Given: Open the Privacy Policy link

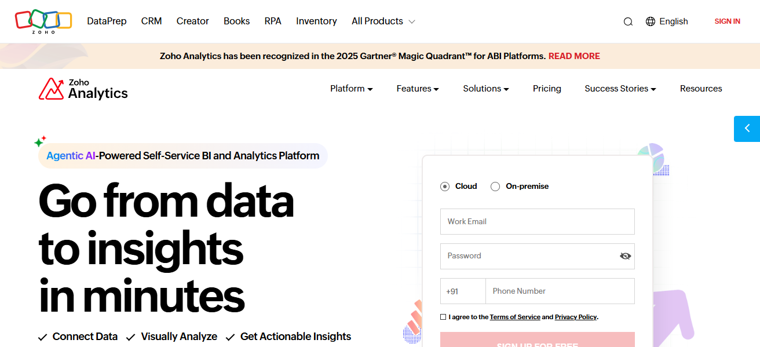Looking at the screenshot, I should 576,317.
